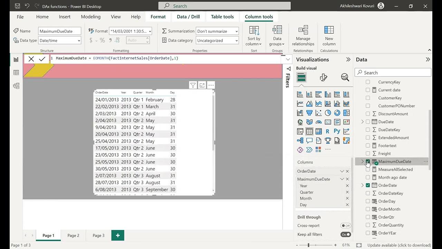Go to Page 3 tab
Image resolution: width=442 pixels, height=249 pixels.
tap(98, 236)
